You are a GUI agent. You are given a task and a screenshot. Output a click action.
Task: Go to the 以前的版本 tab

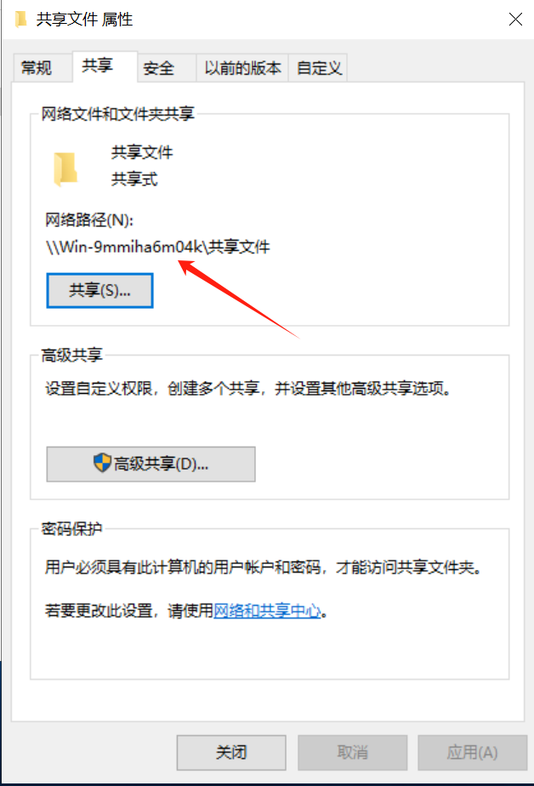[x=243, y=68]
